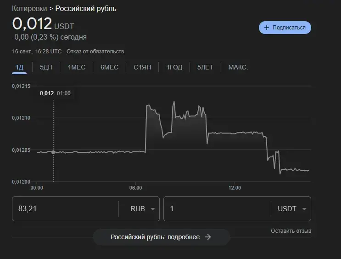Click the 83,21 amount input field
The height and width of the screenshot is (259, 341).
[x=65, y=209]
